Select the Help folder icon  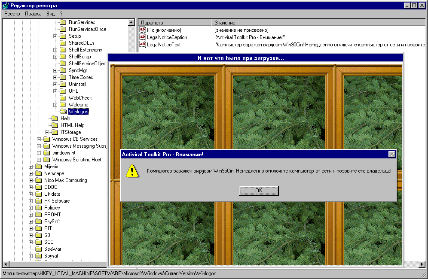pos(55,118)
